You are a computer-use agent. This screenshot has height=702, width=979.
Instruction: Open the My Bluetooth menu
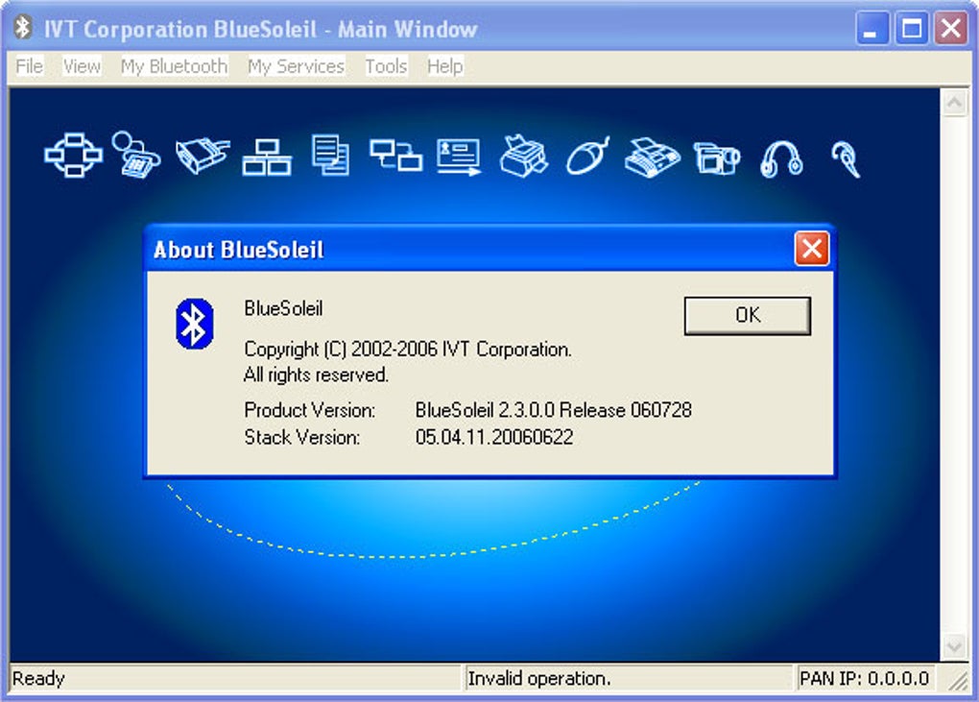173,65
